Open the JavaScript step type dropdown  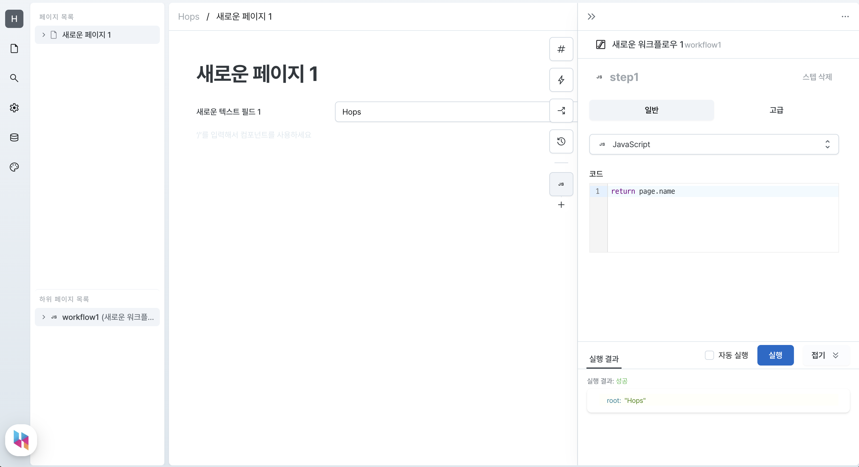[714, 144]
